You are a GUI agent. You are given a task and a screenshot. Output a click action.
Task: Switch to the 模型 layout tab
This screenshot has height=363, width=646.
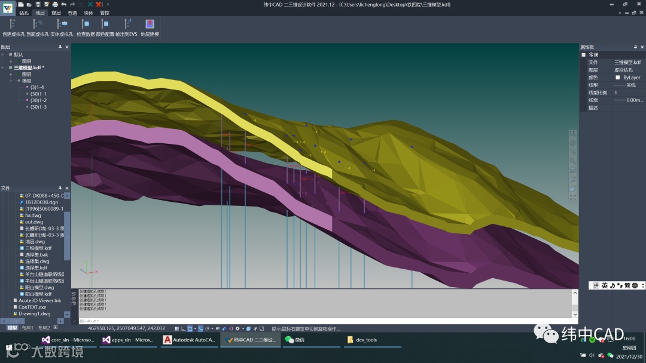click(x=13, y=328)
